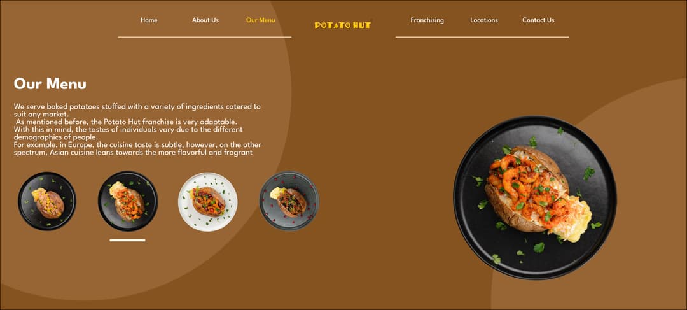This screenshot has width=687, height=310.
Task: Open the Franchising nav item
Action: coord(427,20)
